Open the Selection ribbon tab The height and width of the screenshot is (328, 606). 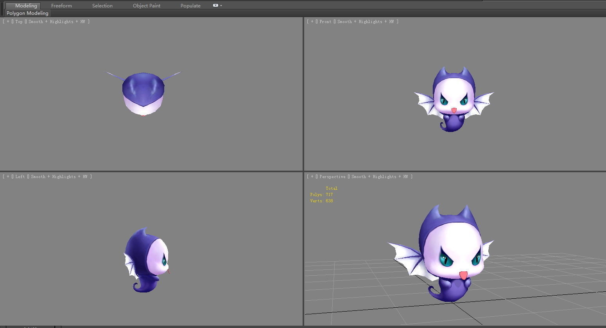pyautogui.click(x=102, y=5)
